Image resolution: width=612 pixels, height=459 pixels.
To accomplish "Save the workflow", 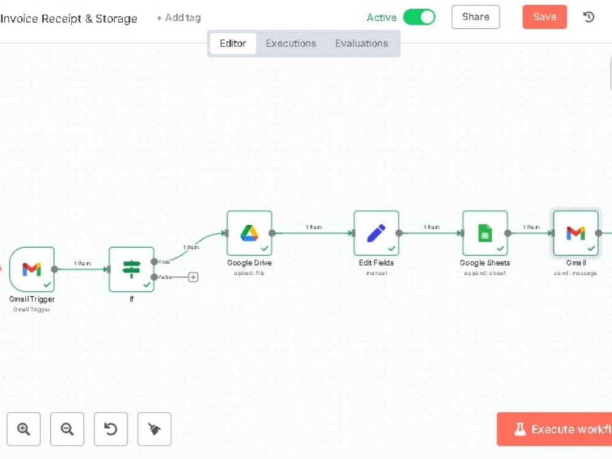I will click(545, 17).
